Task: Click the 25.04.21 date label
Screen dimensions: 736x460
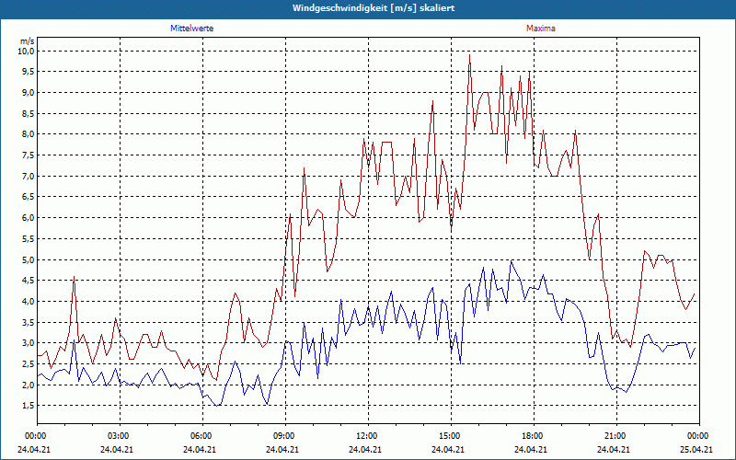Action: (x=696, y=449)
